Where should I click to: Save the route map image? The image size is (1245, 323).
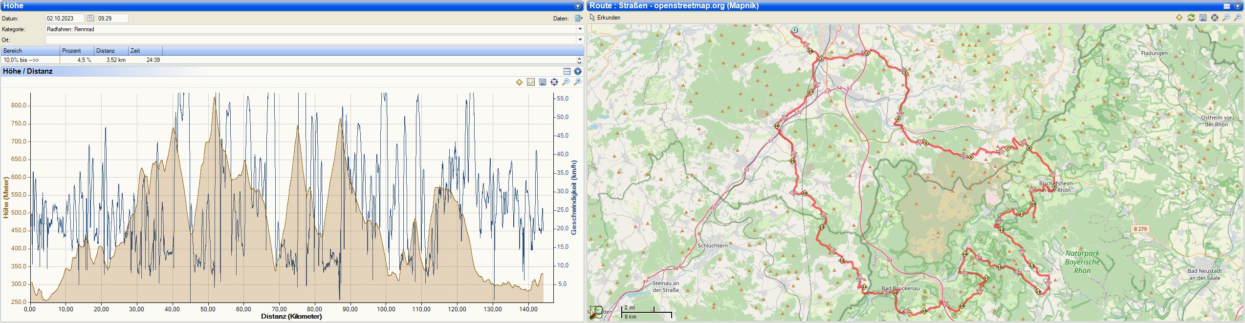1203,18
